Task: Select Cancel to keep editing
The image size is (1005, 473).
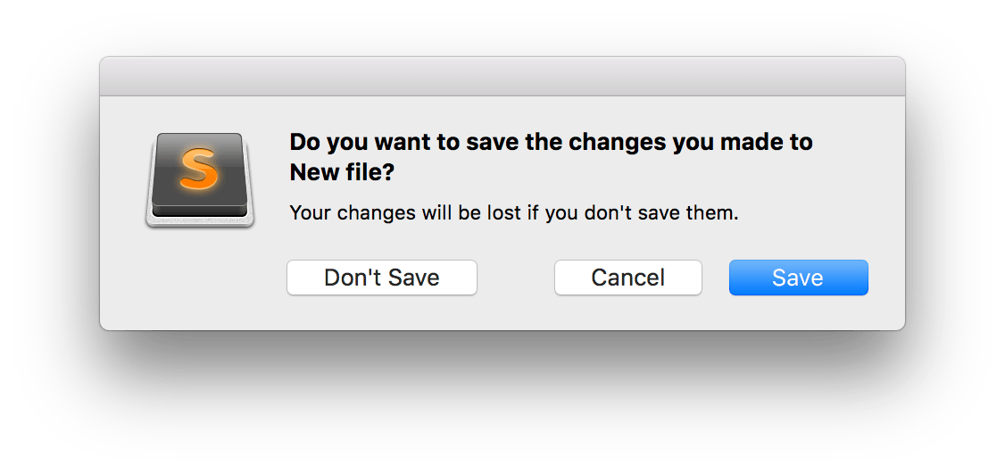Action: point(627,278)
